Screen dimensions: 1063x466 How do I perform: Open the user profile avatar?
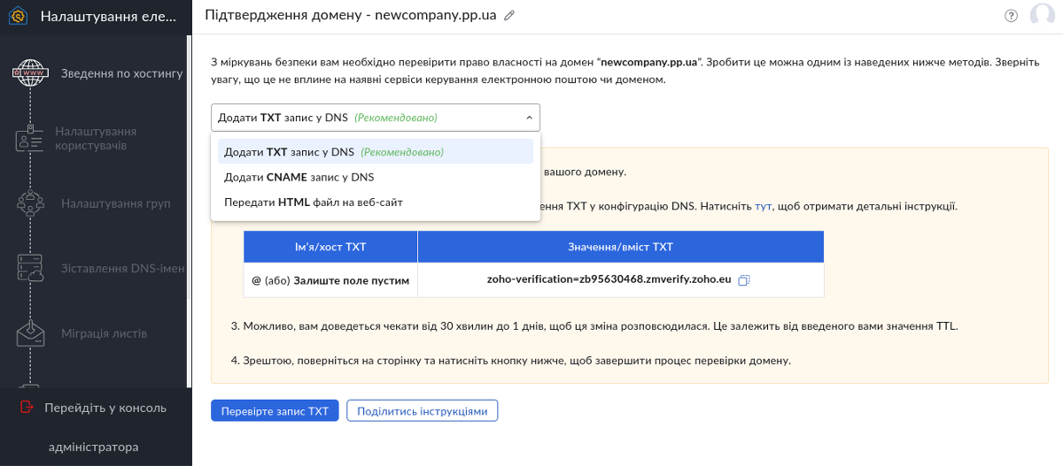tap(1043, 16)
